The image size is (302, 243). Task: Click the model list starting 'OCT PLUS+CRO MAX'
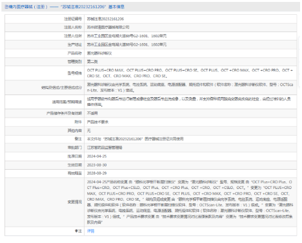pos(190,73)
